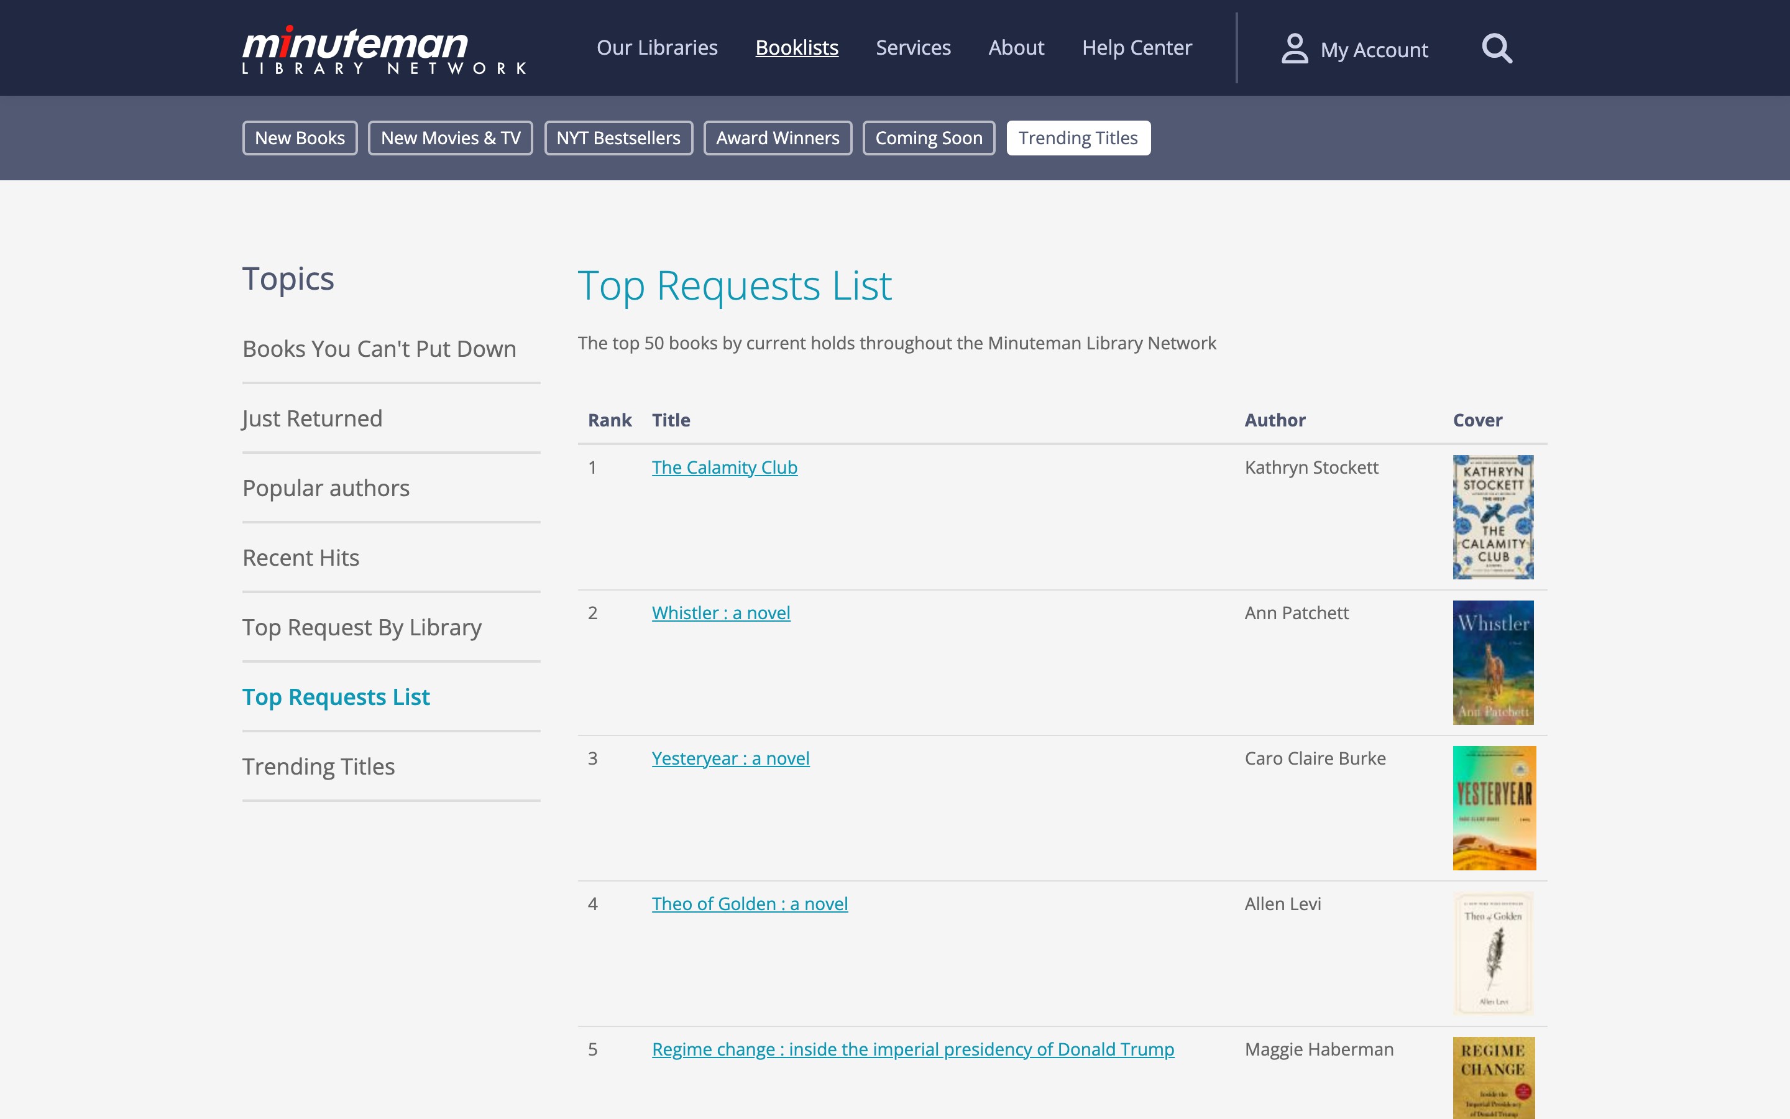The height and width of the screenshot is (1119, 1790).
Task: Open the Services menu
Action: pos(913,48)
